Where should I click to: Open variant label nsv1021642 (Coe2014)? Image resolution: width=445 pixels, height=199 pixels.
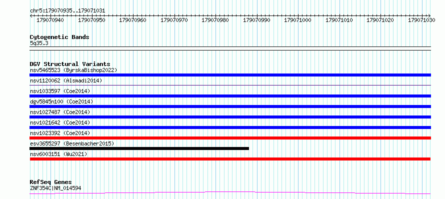[60, 122]
